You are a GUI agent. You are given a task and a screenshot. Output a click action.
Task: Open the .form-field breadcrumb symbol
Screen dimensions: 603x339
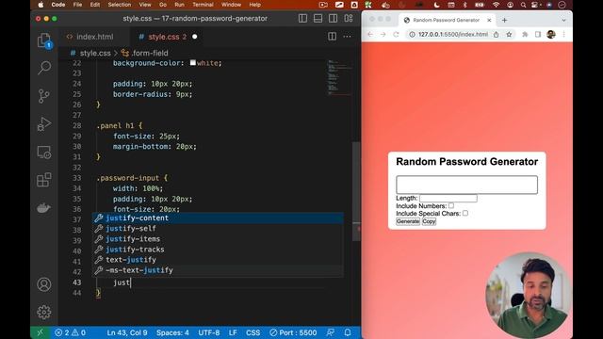pyautogui.click(x=144, y=53)
